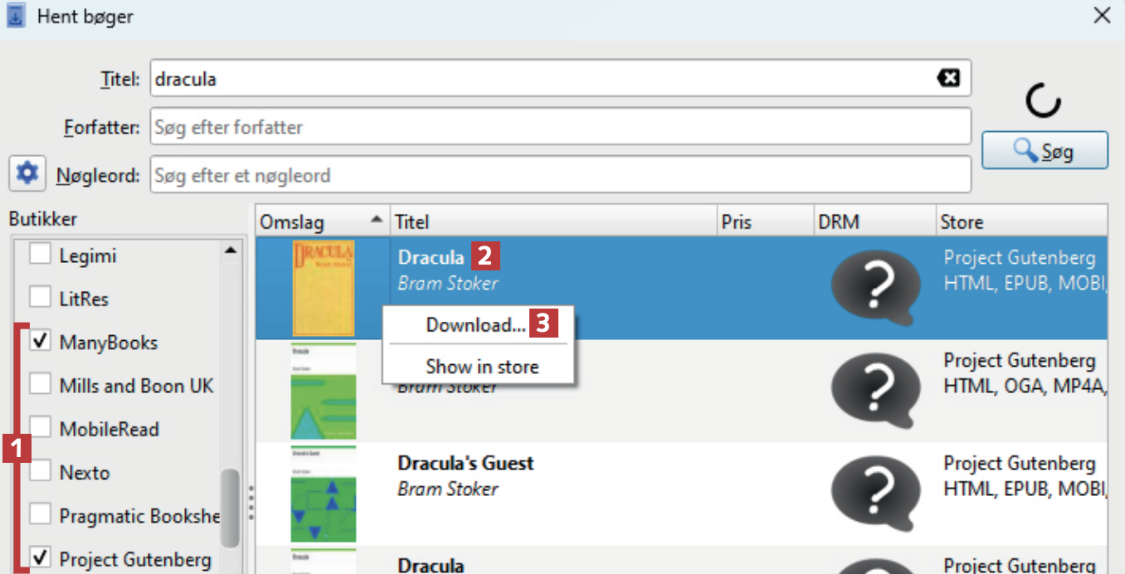Disable Project Gutenberg store checkbox

click(x=40, y=558)
